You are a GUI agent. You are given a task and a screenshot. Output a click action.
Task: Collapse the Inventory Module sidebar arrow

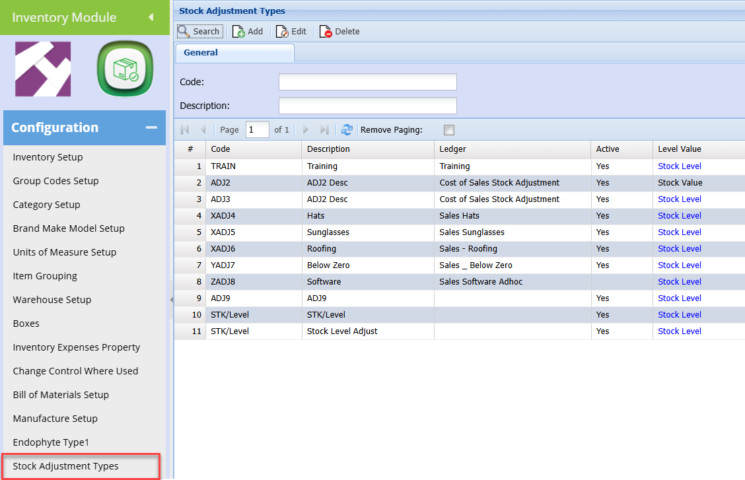[151, 17]
